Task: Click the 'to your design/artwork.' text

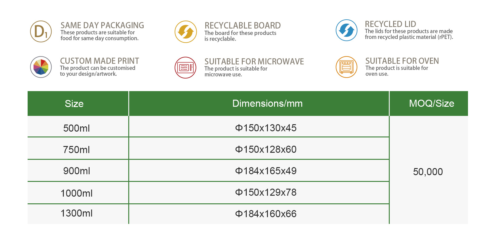Action: tap(88, 74)
